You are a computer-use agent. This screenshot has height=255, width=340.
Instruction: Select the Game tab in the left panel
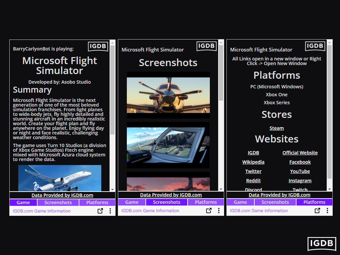point(23,203)
